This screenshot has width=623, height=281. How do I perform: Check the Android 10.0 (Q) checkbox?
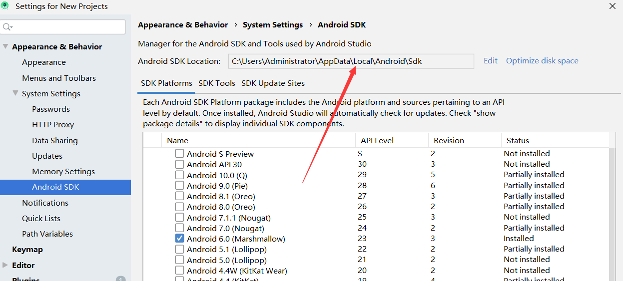click(179, 175)
